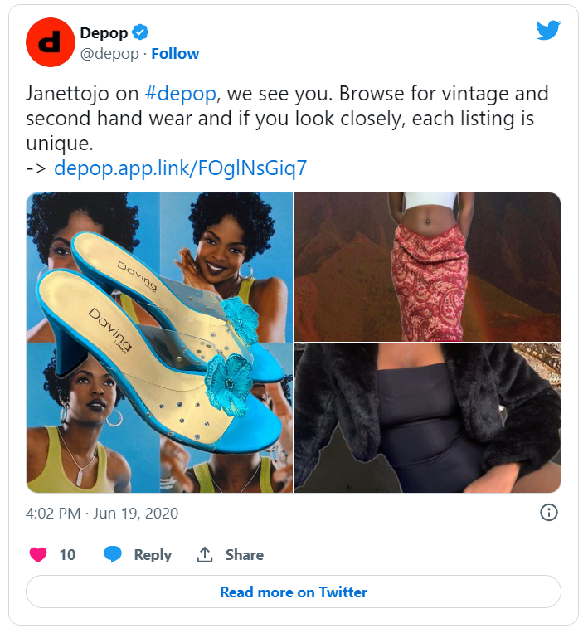Open the 4:02 PM Jun 19 timestamp
This screenshot has height=633, width=588.
102,513
